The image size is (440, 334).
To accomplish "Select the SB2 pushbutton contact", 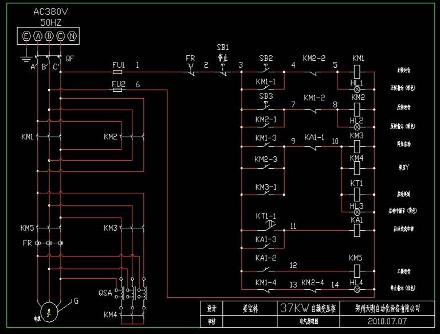I will click(x=266, y=71).
